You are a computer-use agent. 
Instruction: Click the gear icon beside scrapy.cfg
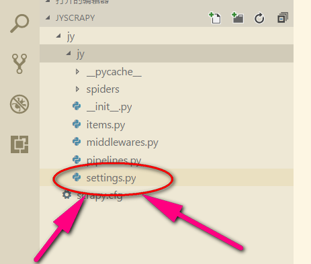coord(66,195)
